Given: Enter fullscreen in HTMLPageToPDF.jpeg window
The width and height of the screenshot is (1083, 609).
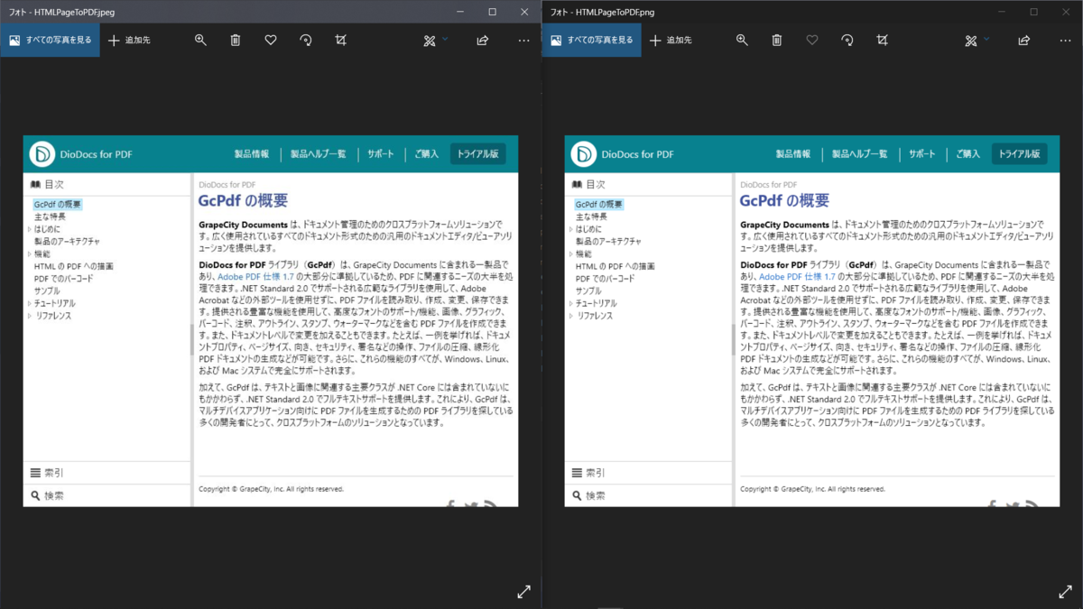Looking at the screenshot, I should pos(523,592).
